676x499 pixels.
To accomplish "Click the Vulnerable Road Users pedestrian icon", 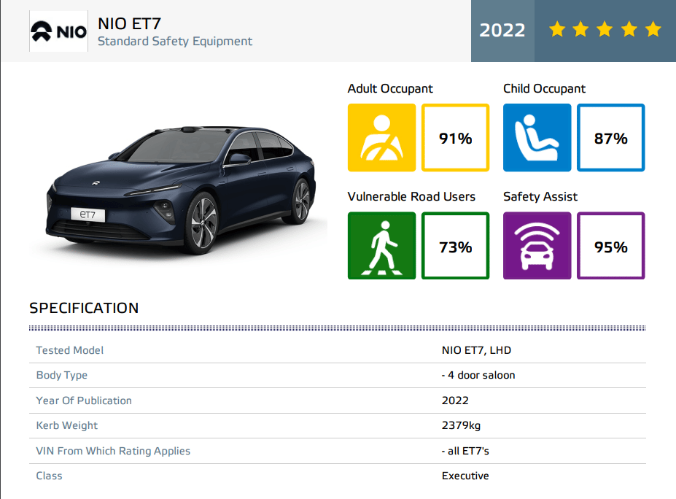I will click(381, 246).
